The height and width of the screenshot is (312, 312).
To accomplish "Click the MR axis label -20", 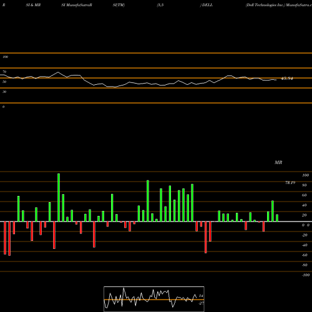I will tap(305, 235).
